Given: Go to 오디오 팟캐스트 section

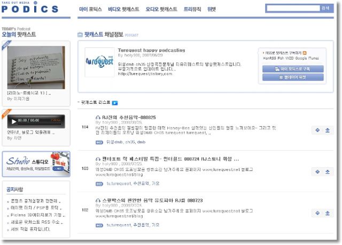Looking at the screenshot, I should (x=161, y=9).
